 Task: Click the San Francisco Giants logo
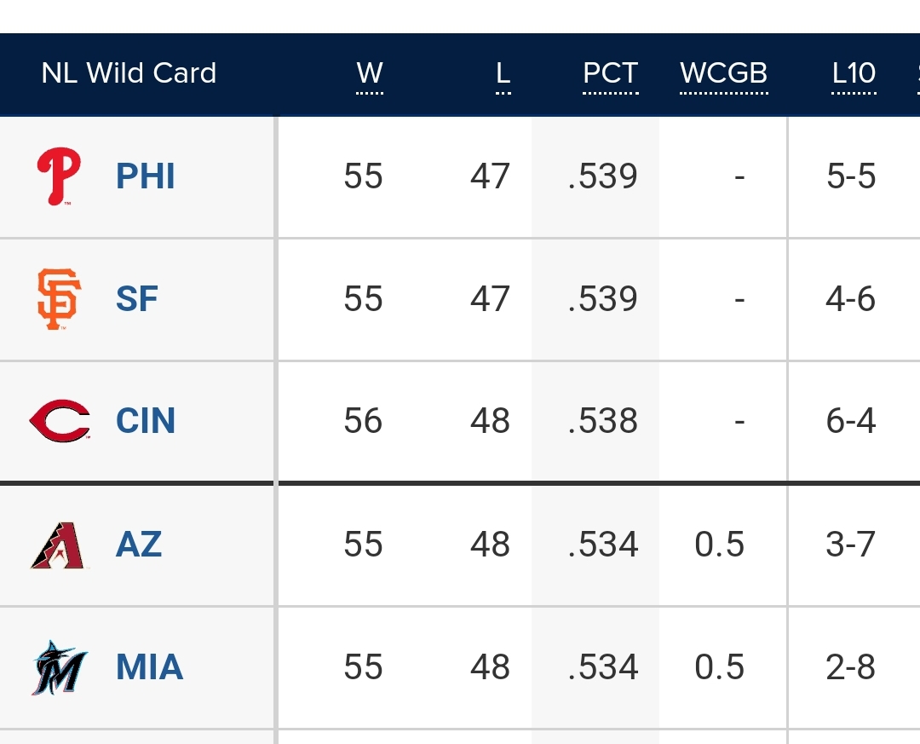pos(59,299)
